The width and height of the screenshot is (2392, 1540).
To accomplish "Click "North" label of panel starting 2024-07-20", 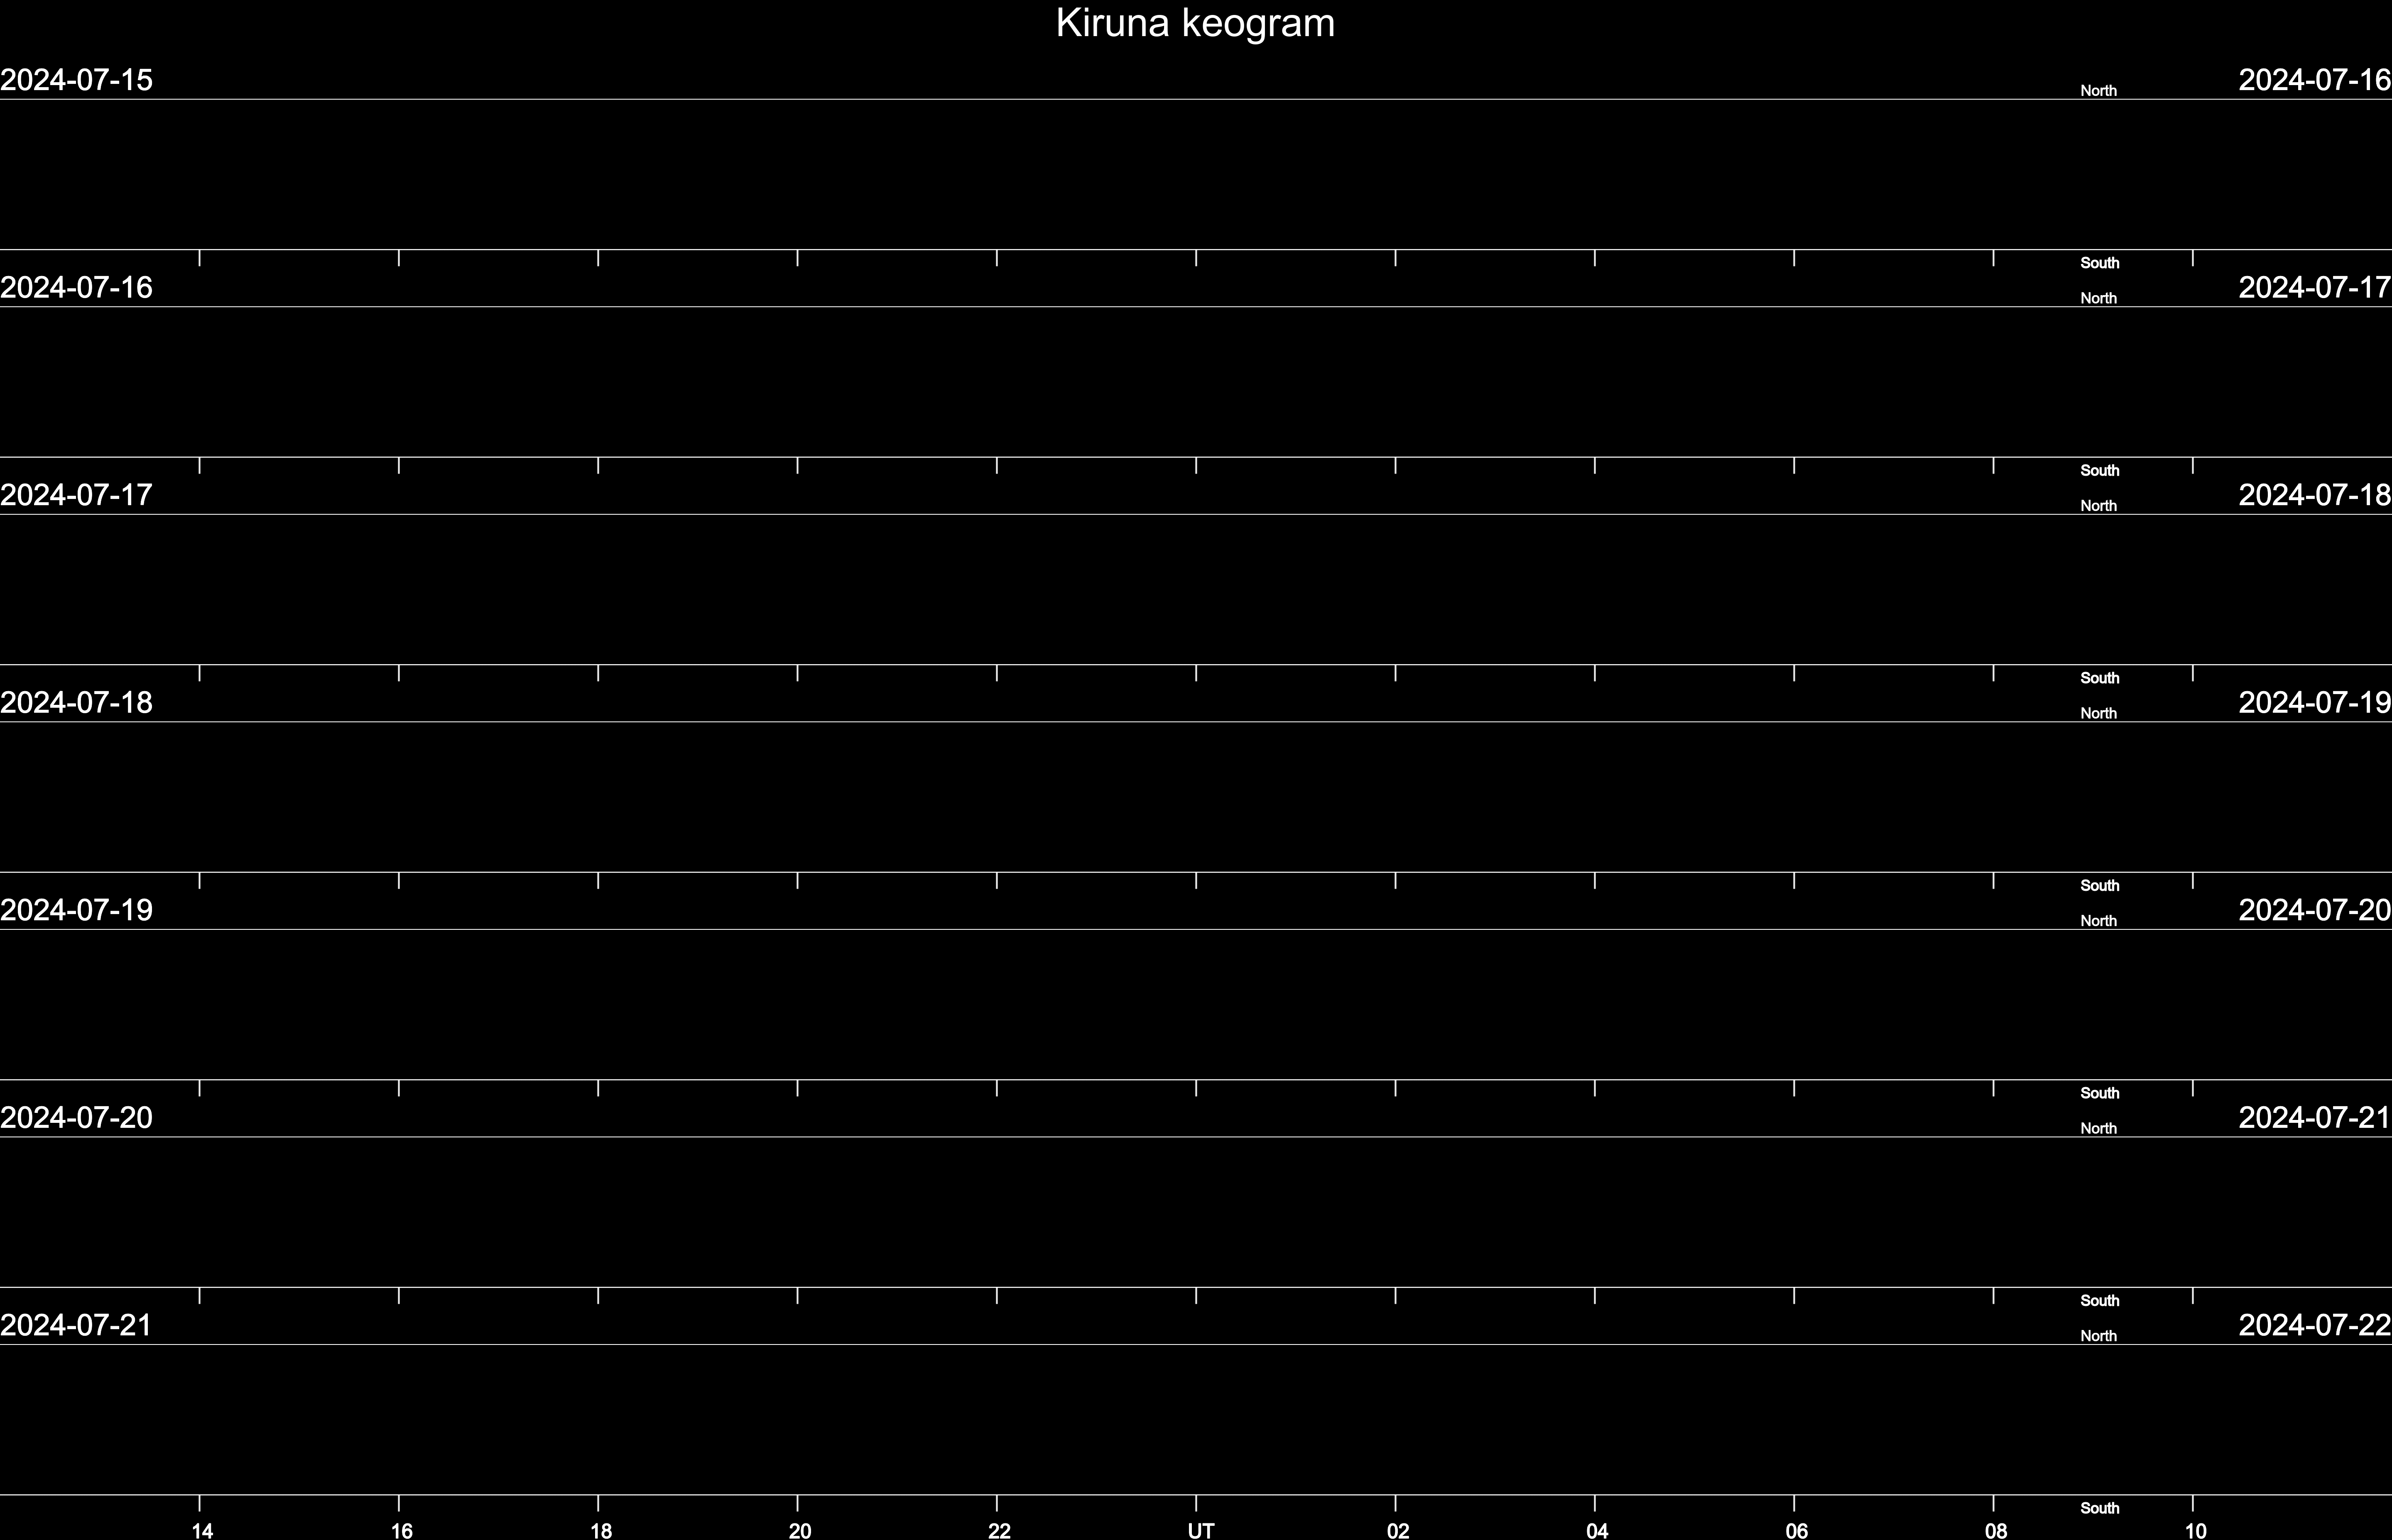I will [2099, 1128].
